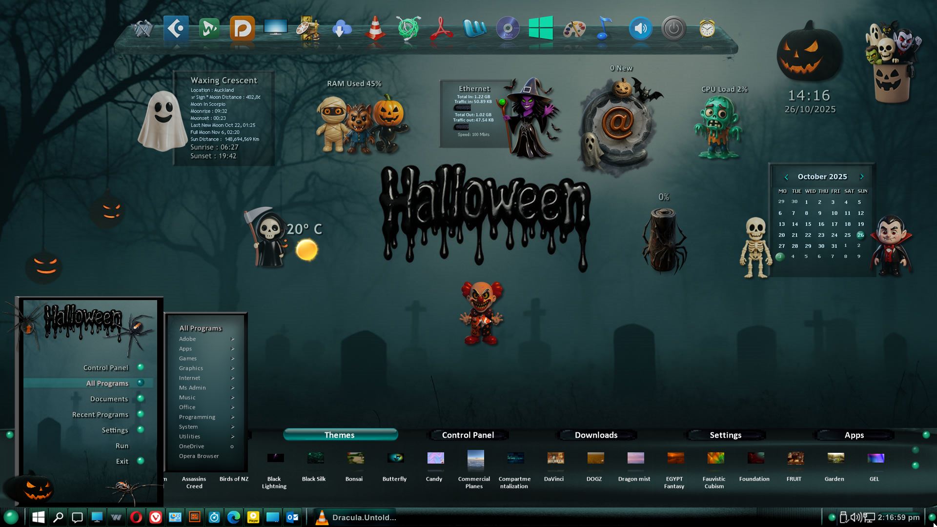Toggle the green orb beside Exit

141,461
